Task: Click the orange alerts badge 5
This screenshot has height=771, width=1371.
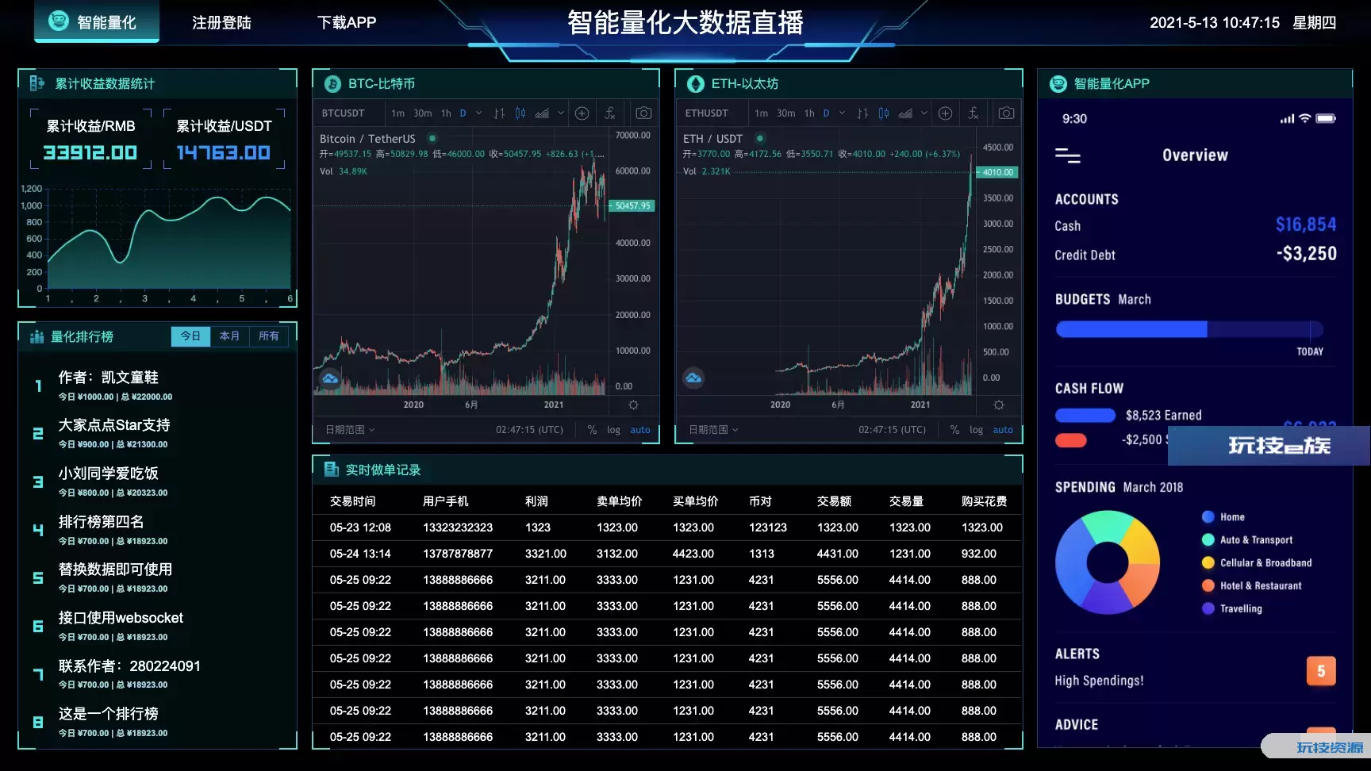Action: 1321,671
